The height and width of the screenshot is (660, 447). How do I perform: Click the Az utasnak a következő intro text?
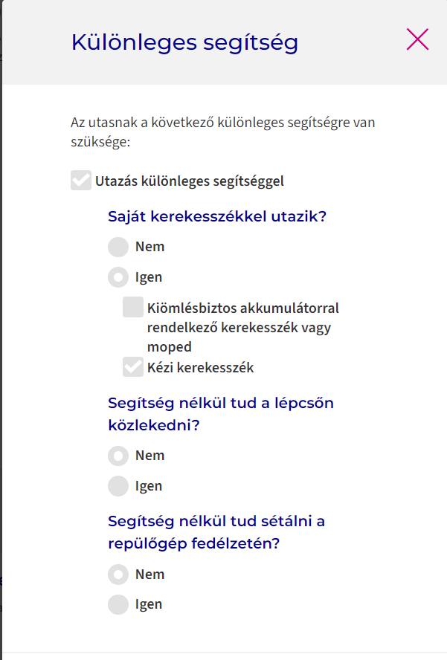coord(223,132)
